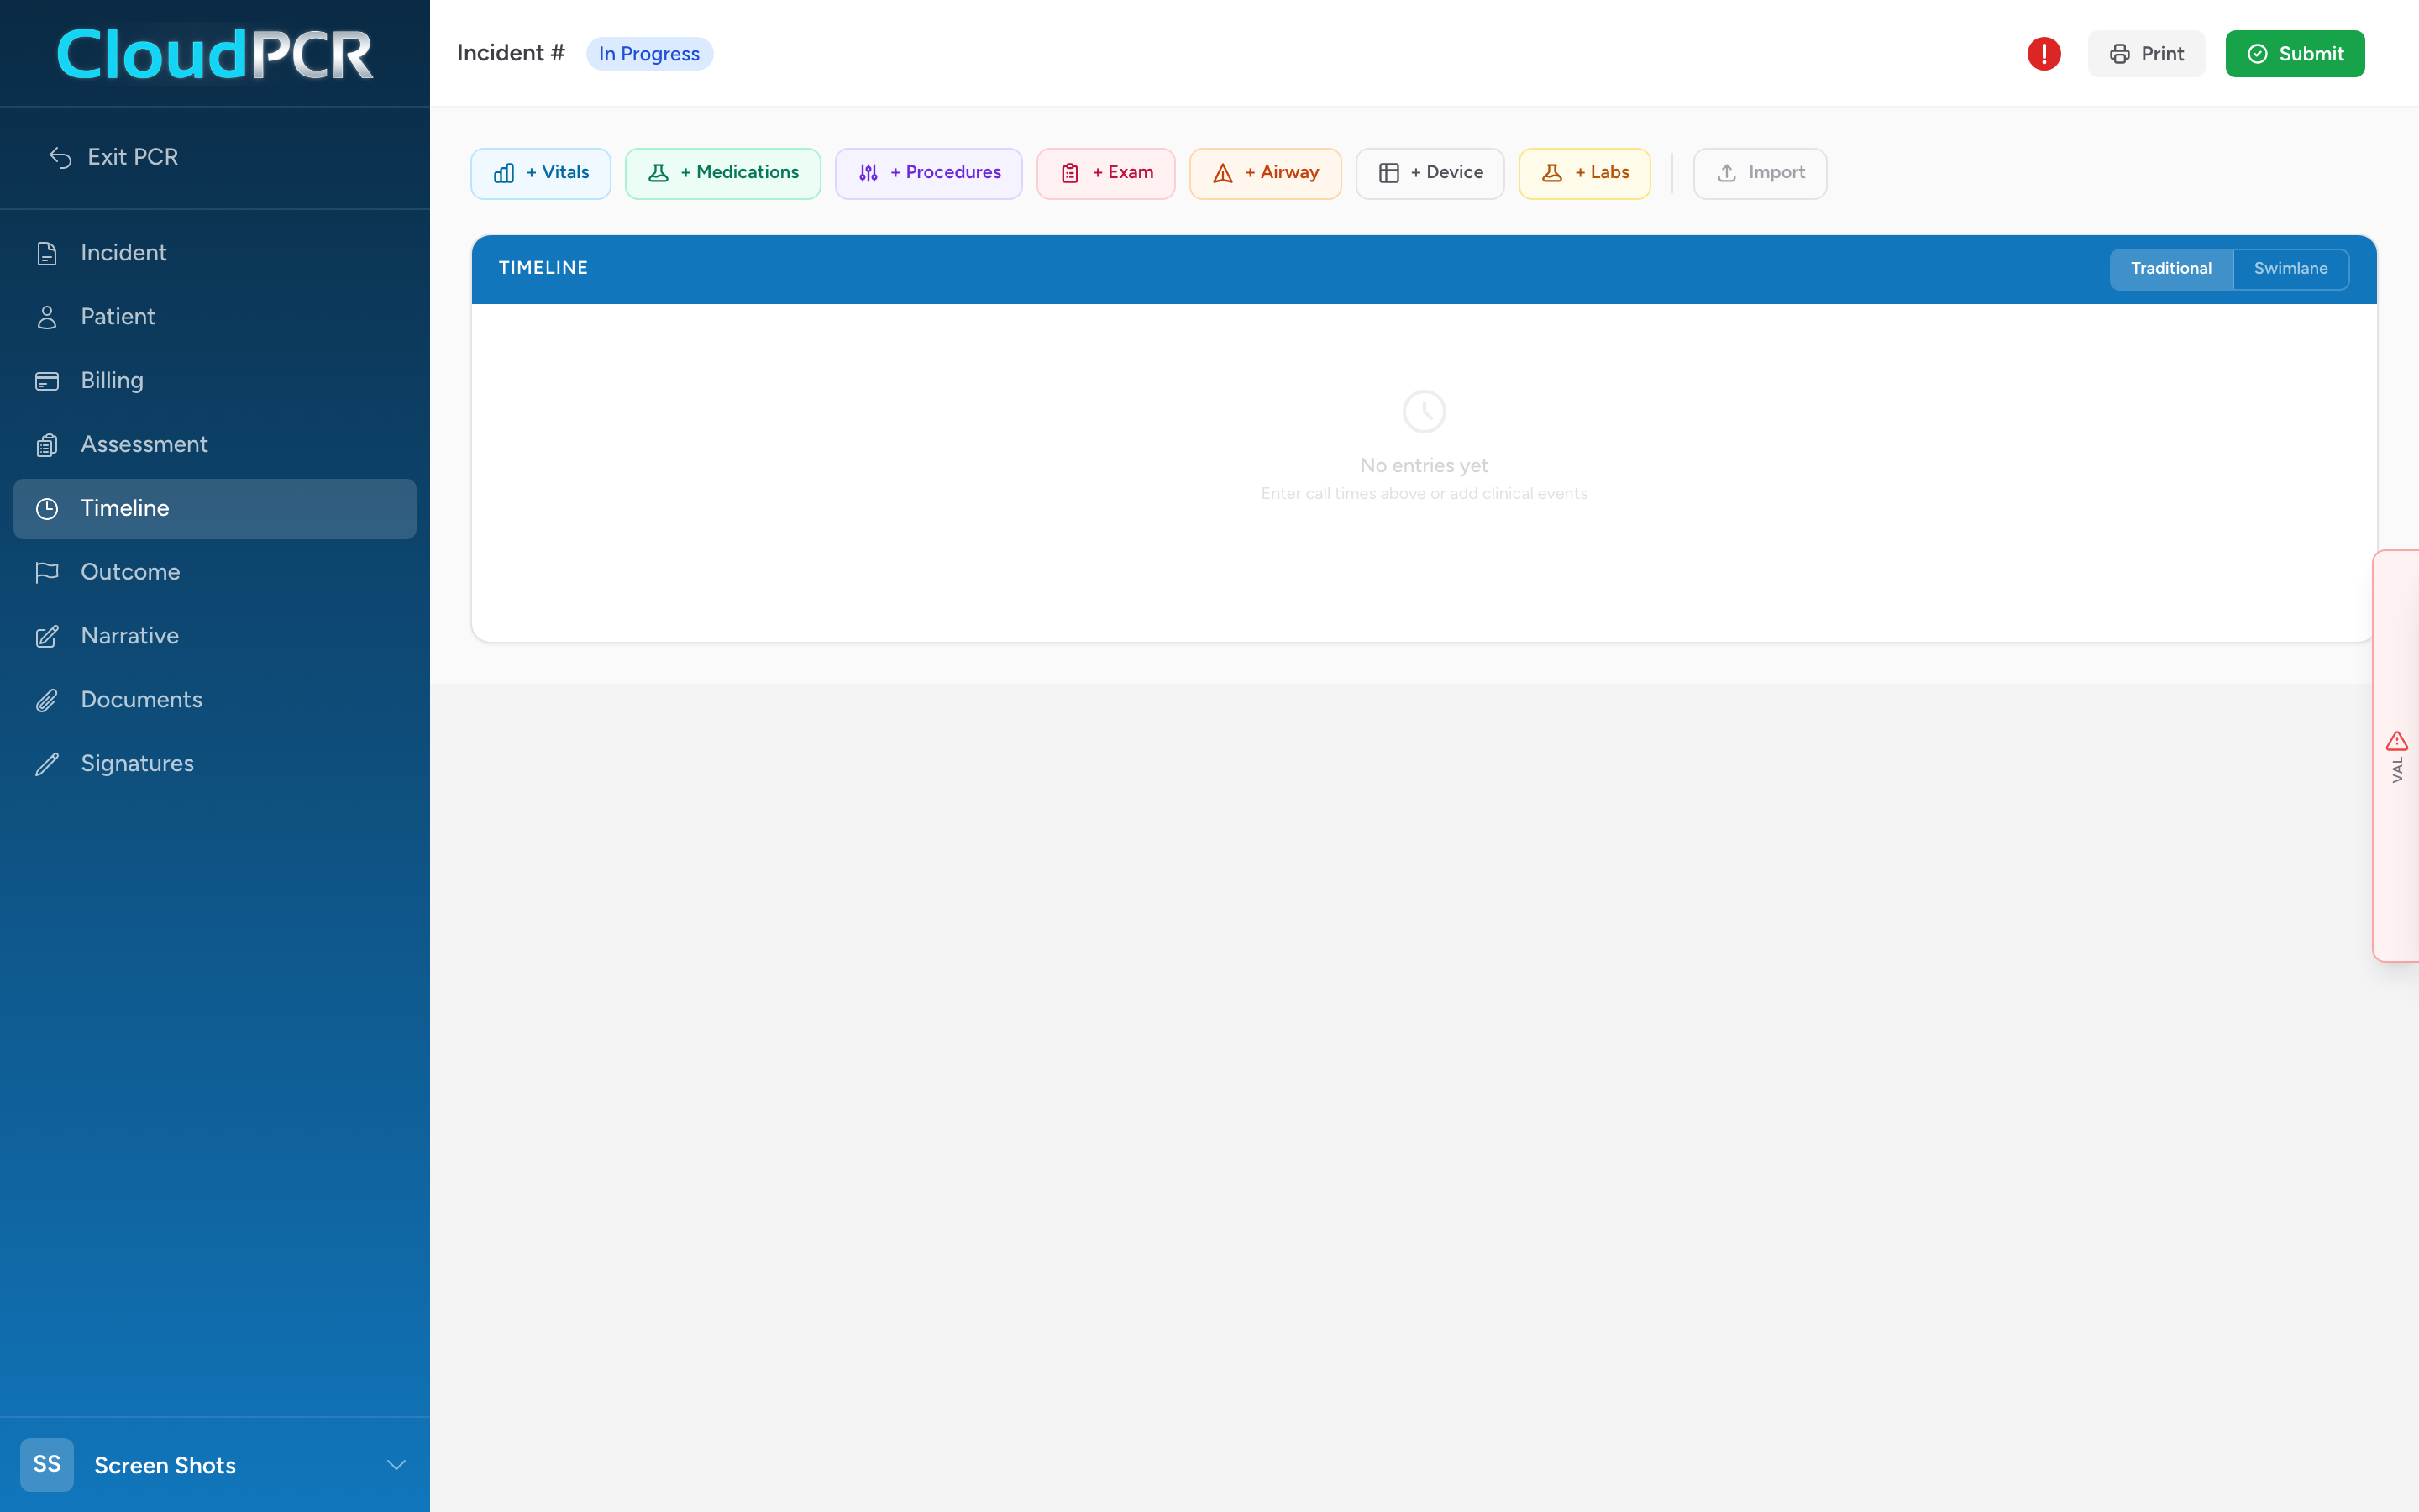Add a + Medications entry
The width and height of the screenshot is (2419, 1512).
click(x=722, y=174)
